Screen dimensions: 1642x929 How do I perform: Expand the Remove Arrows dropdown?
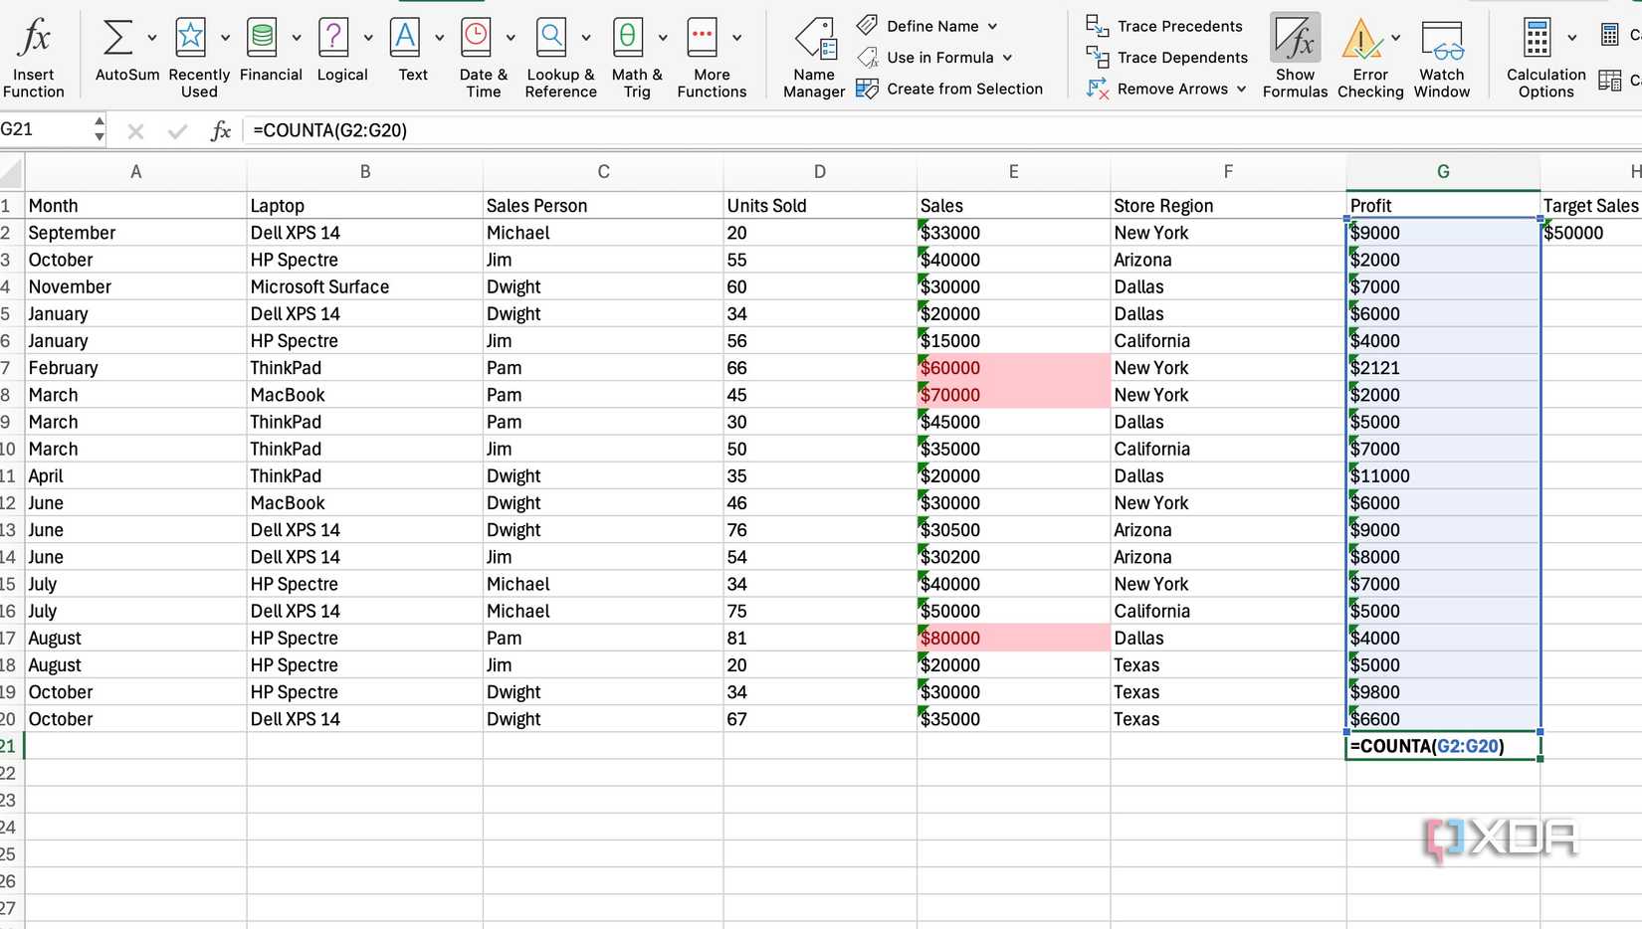pos(1240,89)
